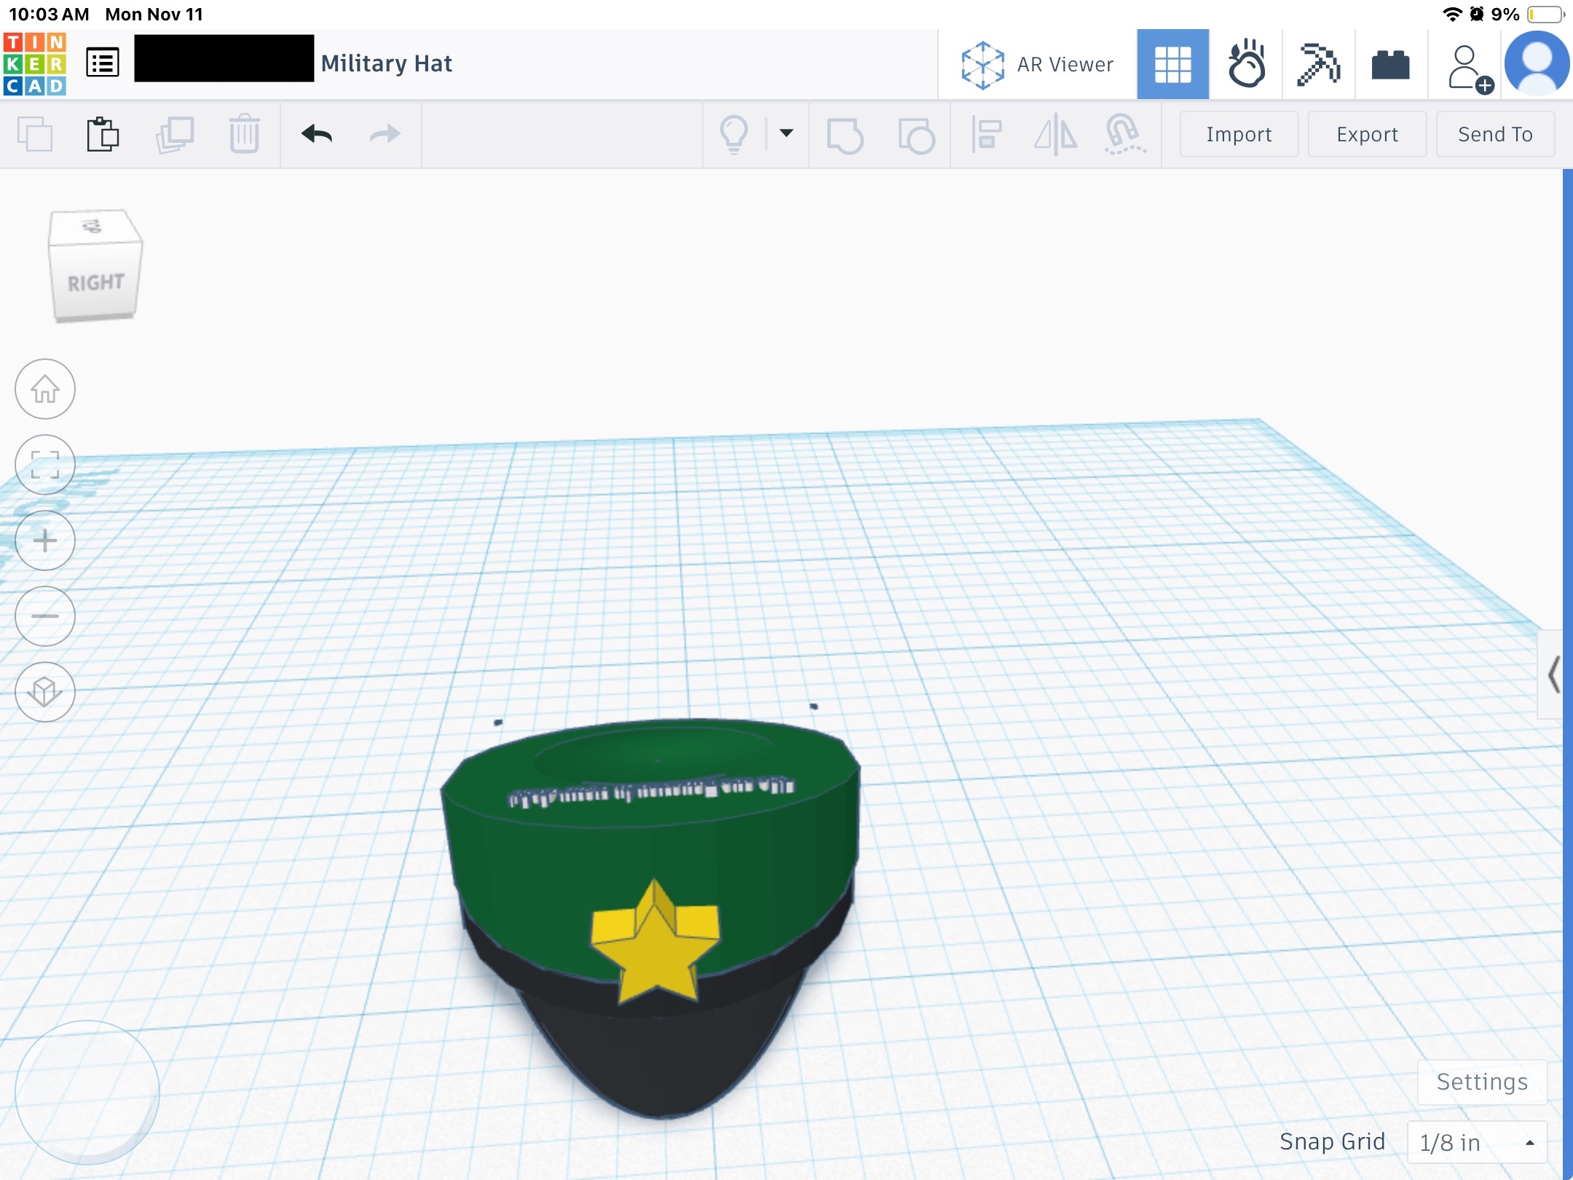Duplicate and repeat the shape

coord(175,134)
